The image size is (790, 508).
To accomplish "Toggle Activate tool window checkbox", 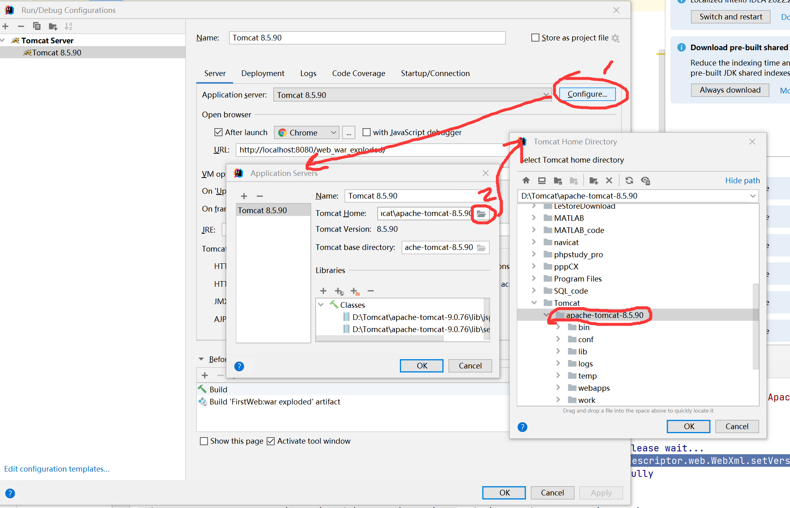I will point(271,441).
